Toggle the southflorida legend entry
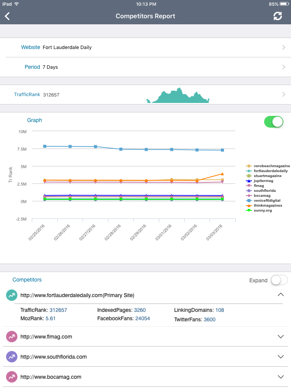This screenshot has width=291, height=389. [261, 191]
